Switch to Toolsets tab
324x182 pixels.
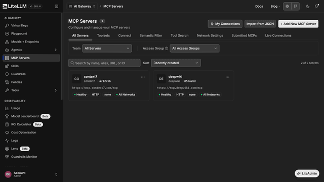click(103, 36)
